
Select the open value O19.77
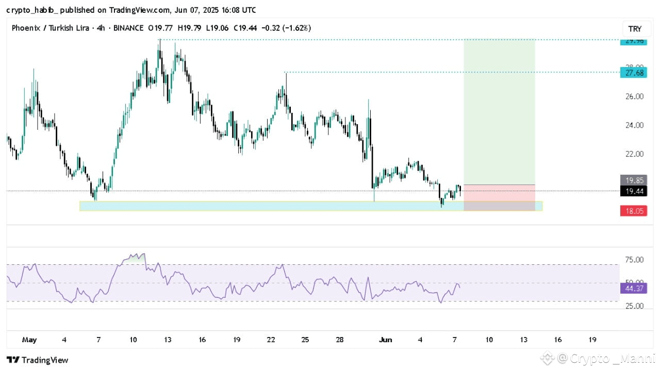(161, 28)
